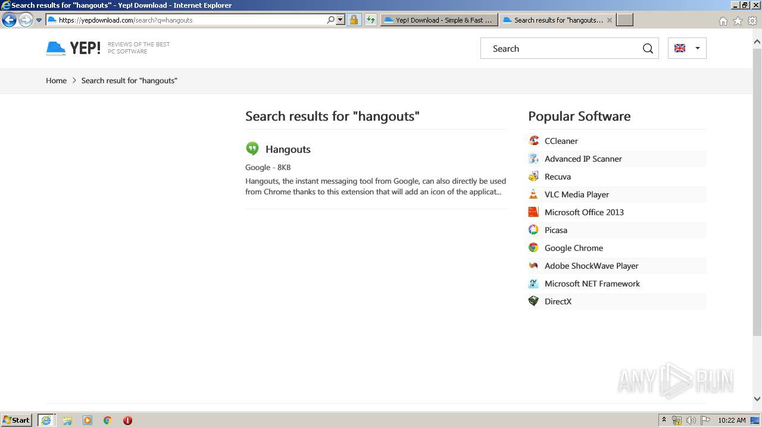The image size is (762, 428).
Task: Open the media player taskbar icon
Action: (88, 420)
